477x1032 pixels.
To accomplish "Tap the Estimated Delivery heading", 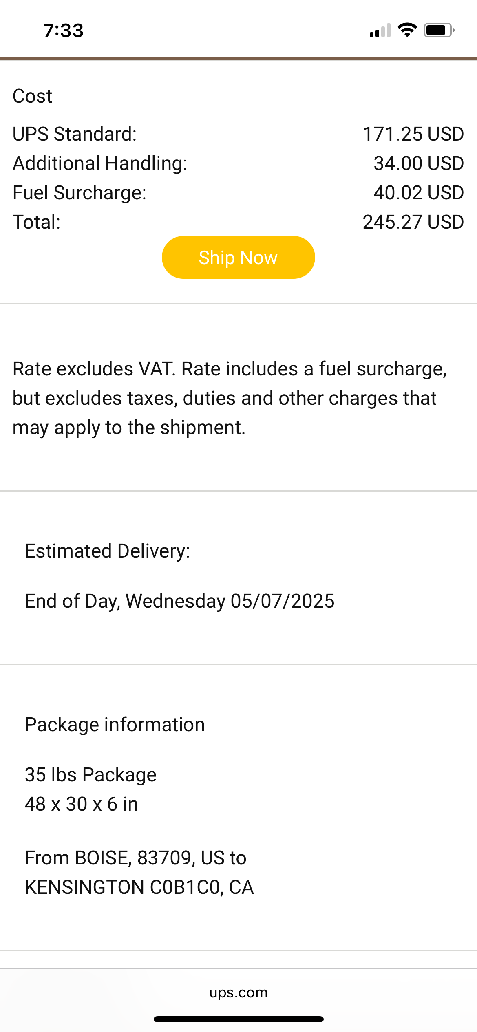I will point(108,551).
